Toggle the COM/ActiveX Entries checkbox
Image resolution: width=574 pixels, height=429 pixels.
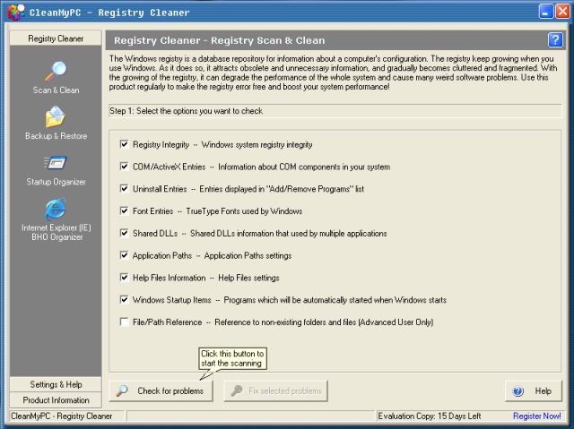click(x=124, y=167)
